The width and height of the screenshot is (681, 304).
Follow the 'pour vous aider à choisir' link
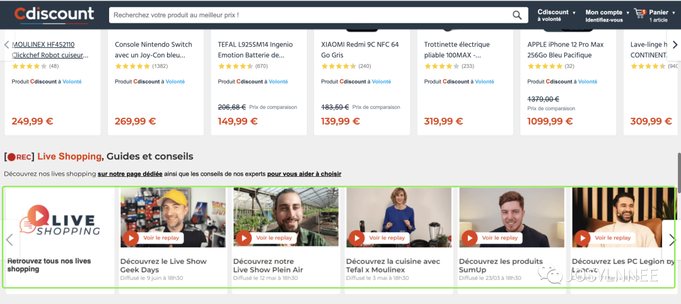tap(304, 174)
